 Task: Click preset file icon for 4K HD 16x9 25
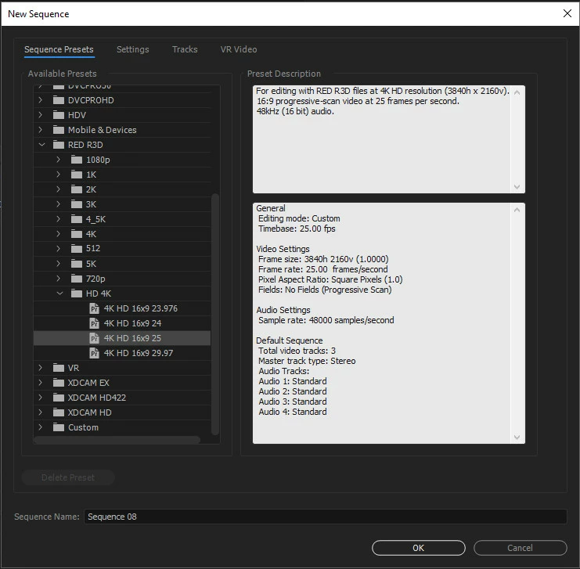click(95, 338)
